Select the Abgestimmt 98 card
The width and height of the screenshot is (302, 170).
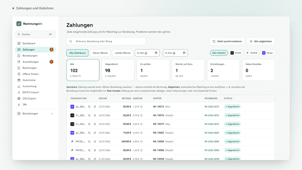click(x=118, y=70)
